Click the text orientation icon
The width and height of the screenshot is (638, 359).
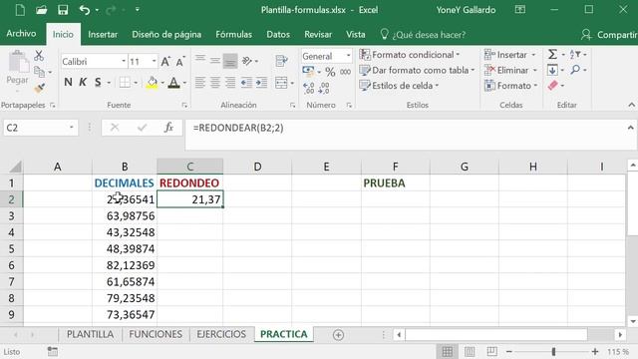click(x=247, y=61)
